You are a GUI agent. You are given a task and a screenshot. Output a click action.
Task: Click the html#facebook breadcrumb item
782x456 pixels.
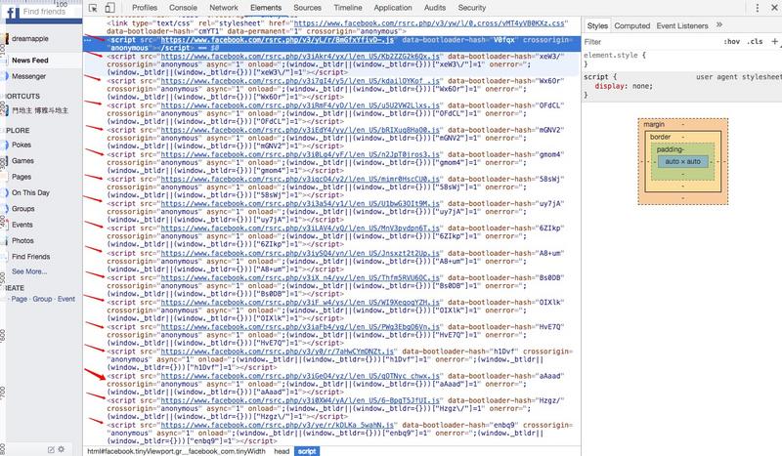(x=177, y=451)
